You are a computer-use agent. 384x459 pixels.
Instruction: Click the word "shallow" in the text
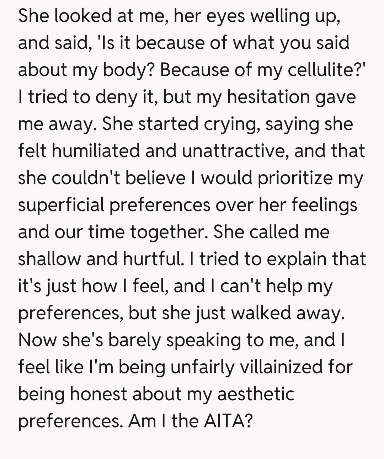click(49, 259)
